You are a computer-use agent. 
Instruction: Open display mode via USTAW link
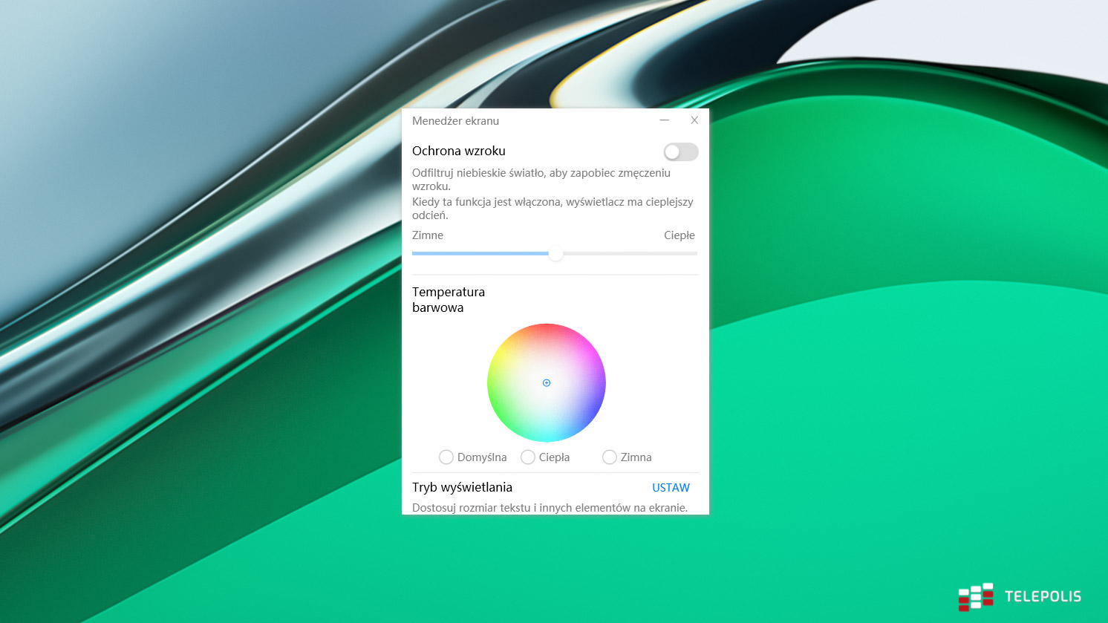tap(671, 488)
